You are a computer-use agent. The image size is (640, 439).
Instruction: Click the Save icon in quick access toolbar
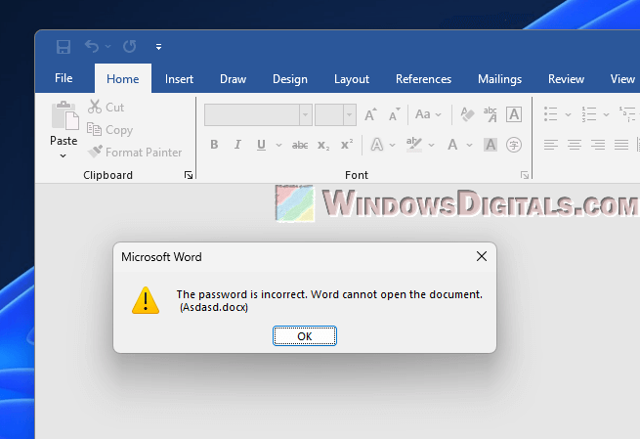64,47
